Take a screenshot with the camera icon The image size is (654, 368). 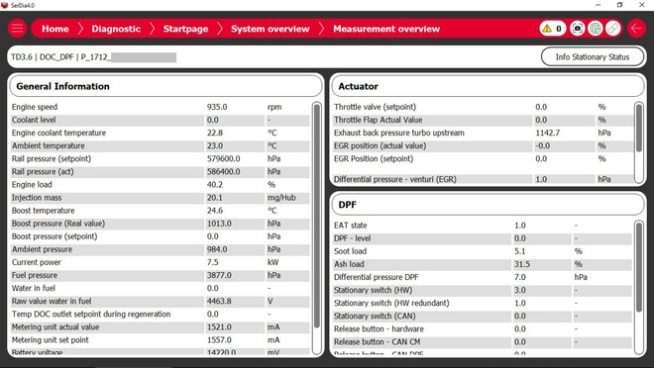(x=578, y=29)
